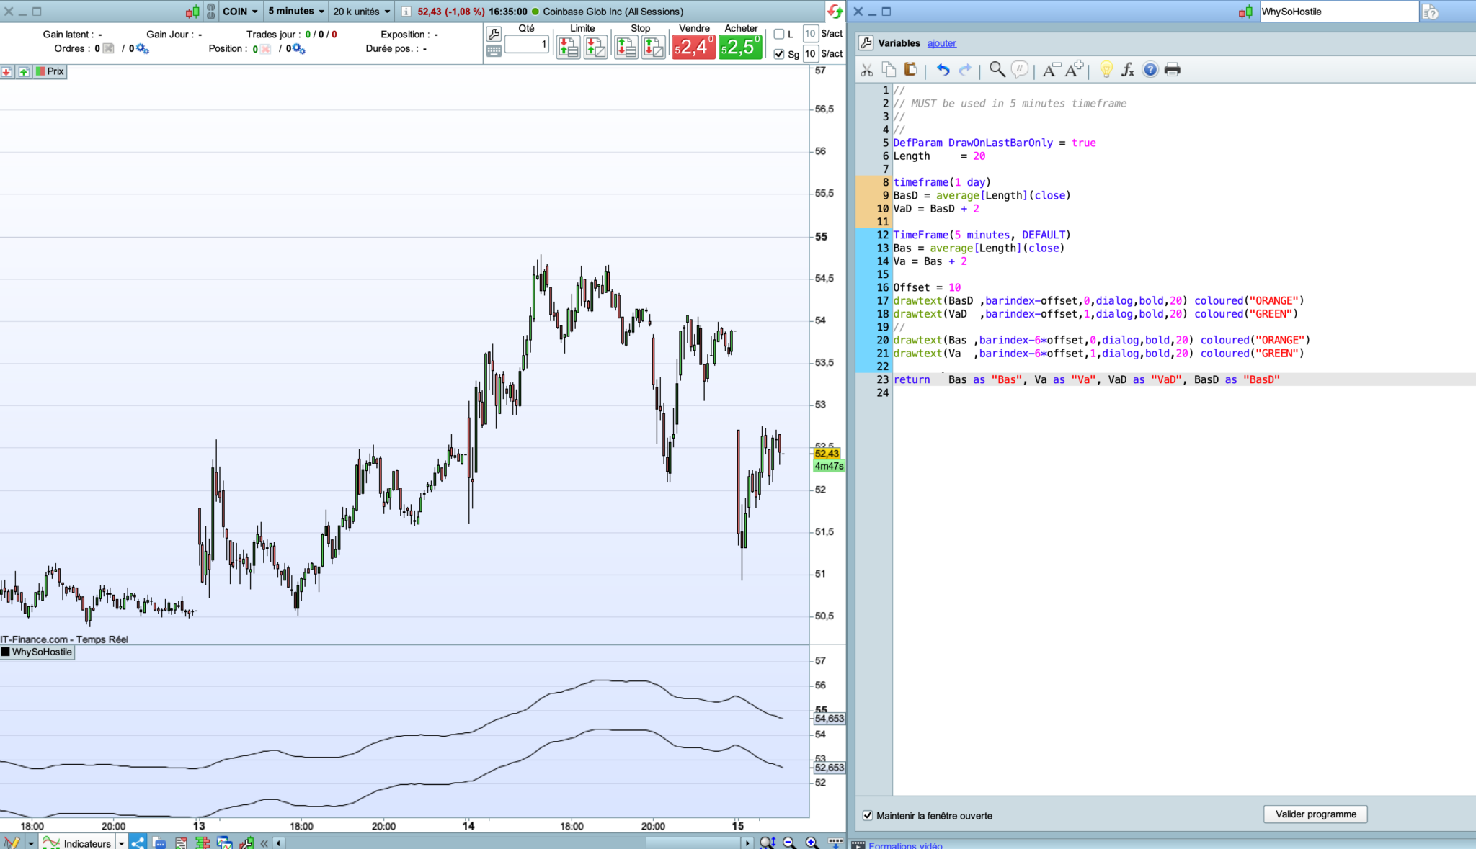1476x849 pixels.
Task: Enable the L checkbox in order panel
Action: coord(779,34)
